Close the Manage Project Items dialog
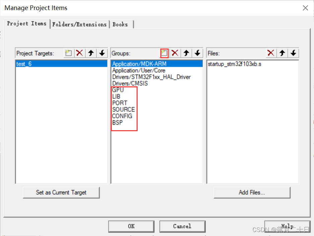The height and width of the screenshot is (236, 314). [x=305, y=8]
